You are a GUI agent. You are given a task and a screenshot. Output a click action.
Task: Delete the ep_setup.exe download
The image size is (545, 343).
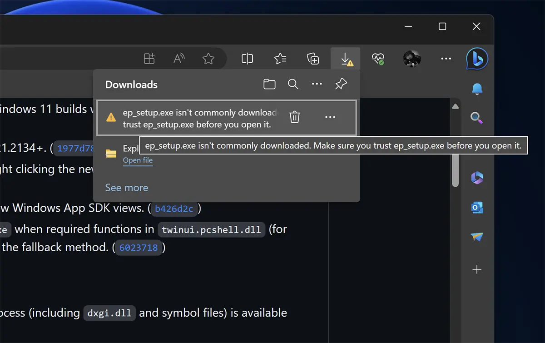pos(295,117)
